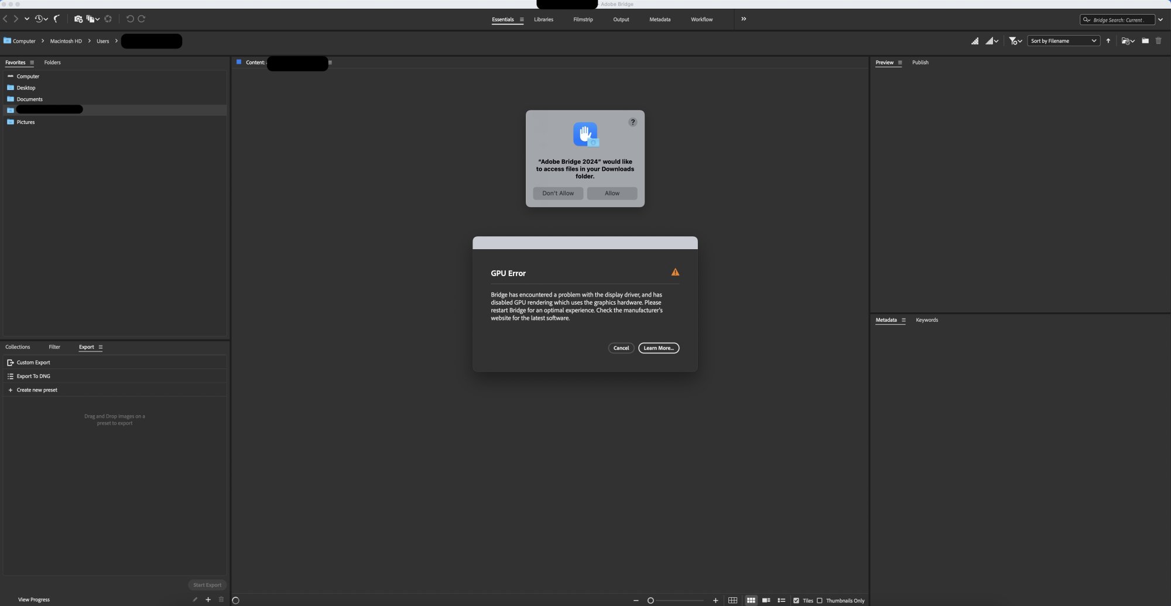The image size is (1171, 606).
Task: Switch to view content as list
Action: click(x=781, y=601)
